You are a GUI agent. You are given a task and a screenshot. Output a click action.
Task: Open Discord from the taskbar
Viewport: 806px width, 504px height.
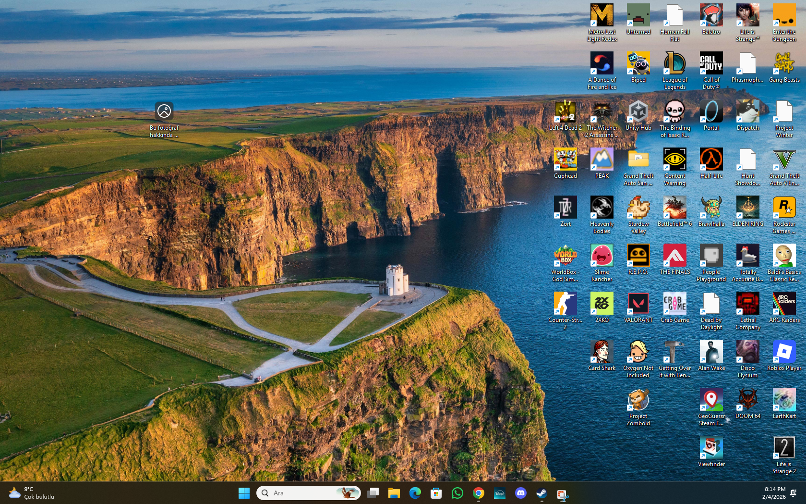[520, 493]
